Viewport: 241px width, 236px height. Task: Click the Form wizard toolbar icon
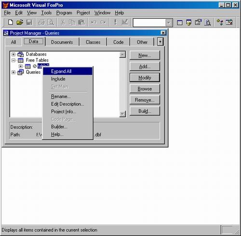(x=198, y=22)
